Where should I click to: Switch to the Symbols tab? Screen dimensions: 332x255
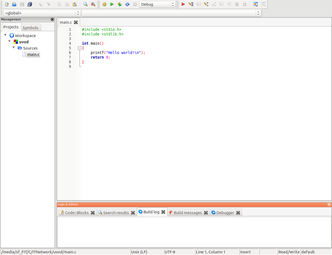pos(30,28)
